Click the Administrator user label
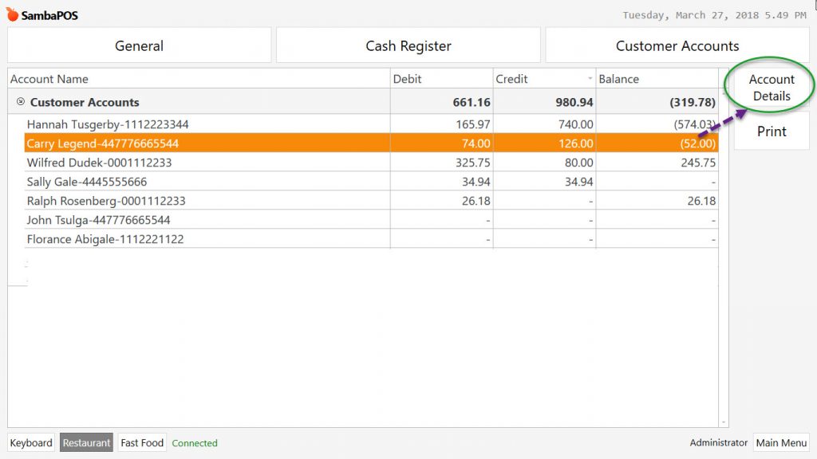Screen dimensions: 817x459 coord(719,443)
